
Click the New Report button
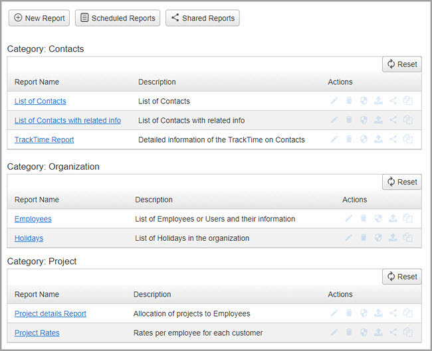pyautogui.click(x=39, y=18)
